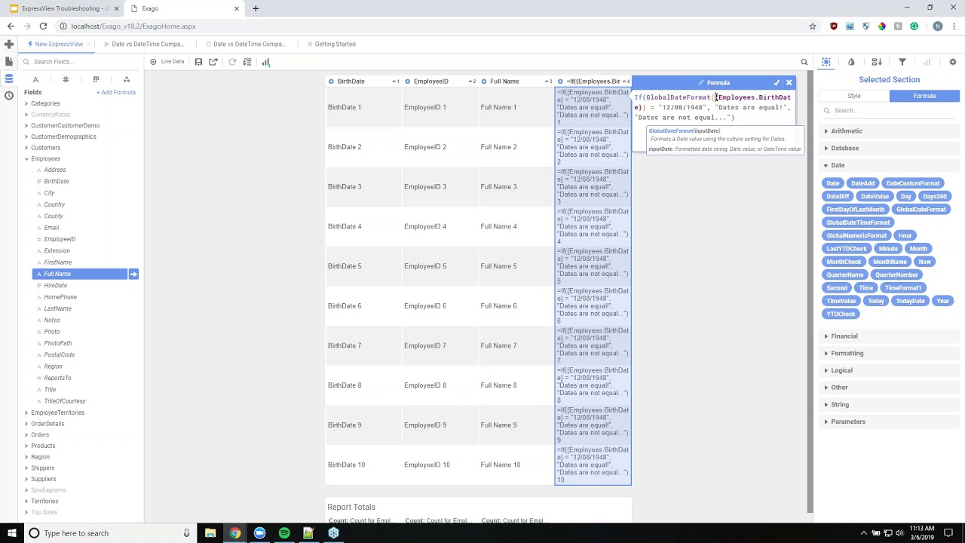Image resolution: width=965 pixels, height=543 pixels.
Task: Close the Formula editor popup
Action: tap(789, 82)
